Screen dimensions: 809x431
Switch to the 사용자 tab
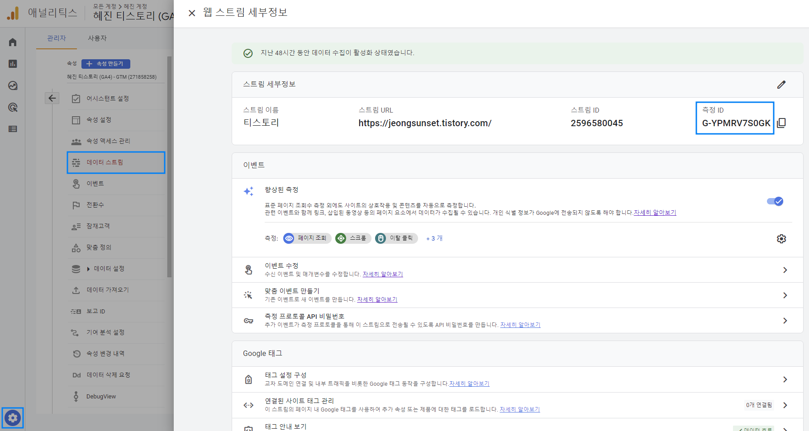(x=97, y=38)
